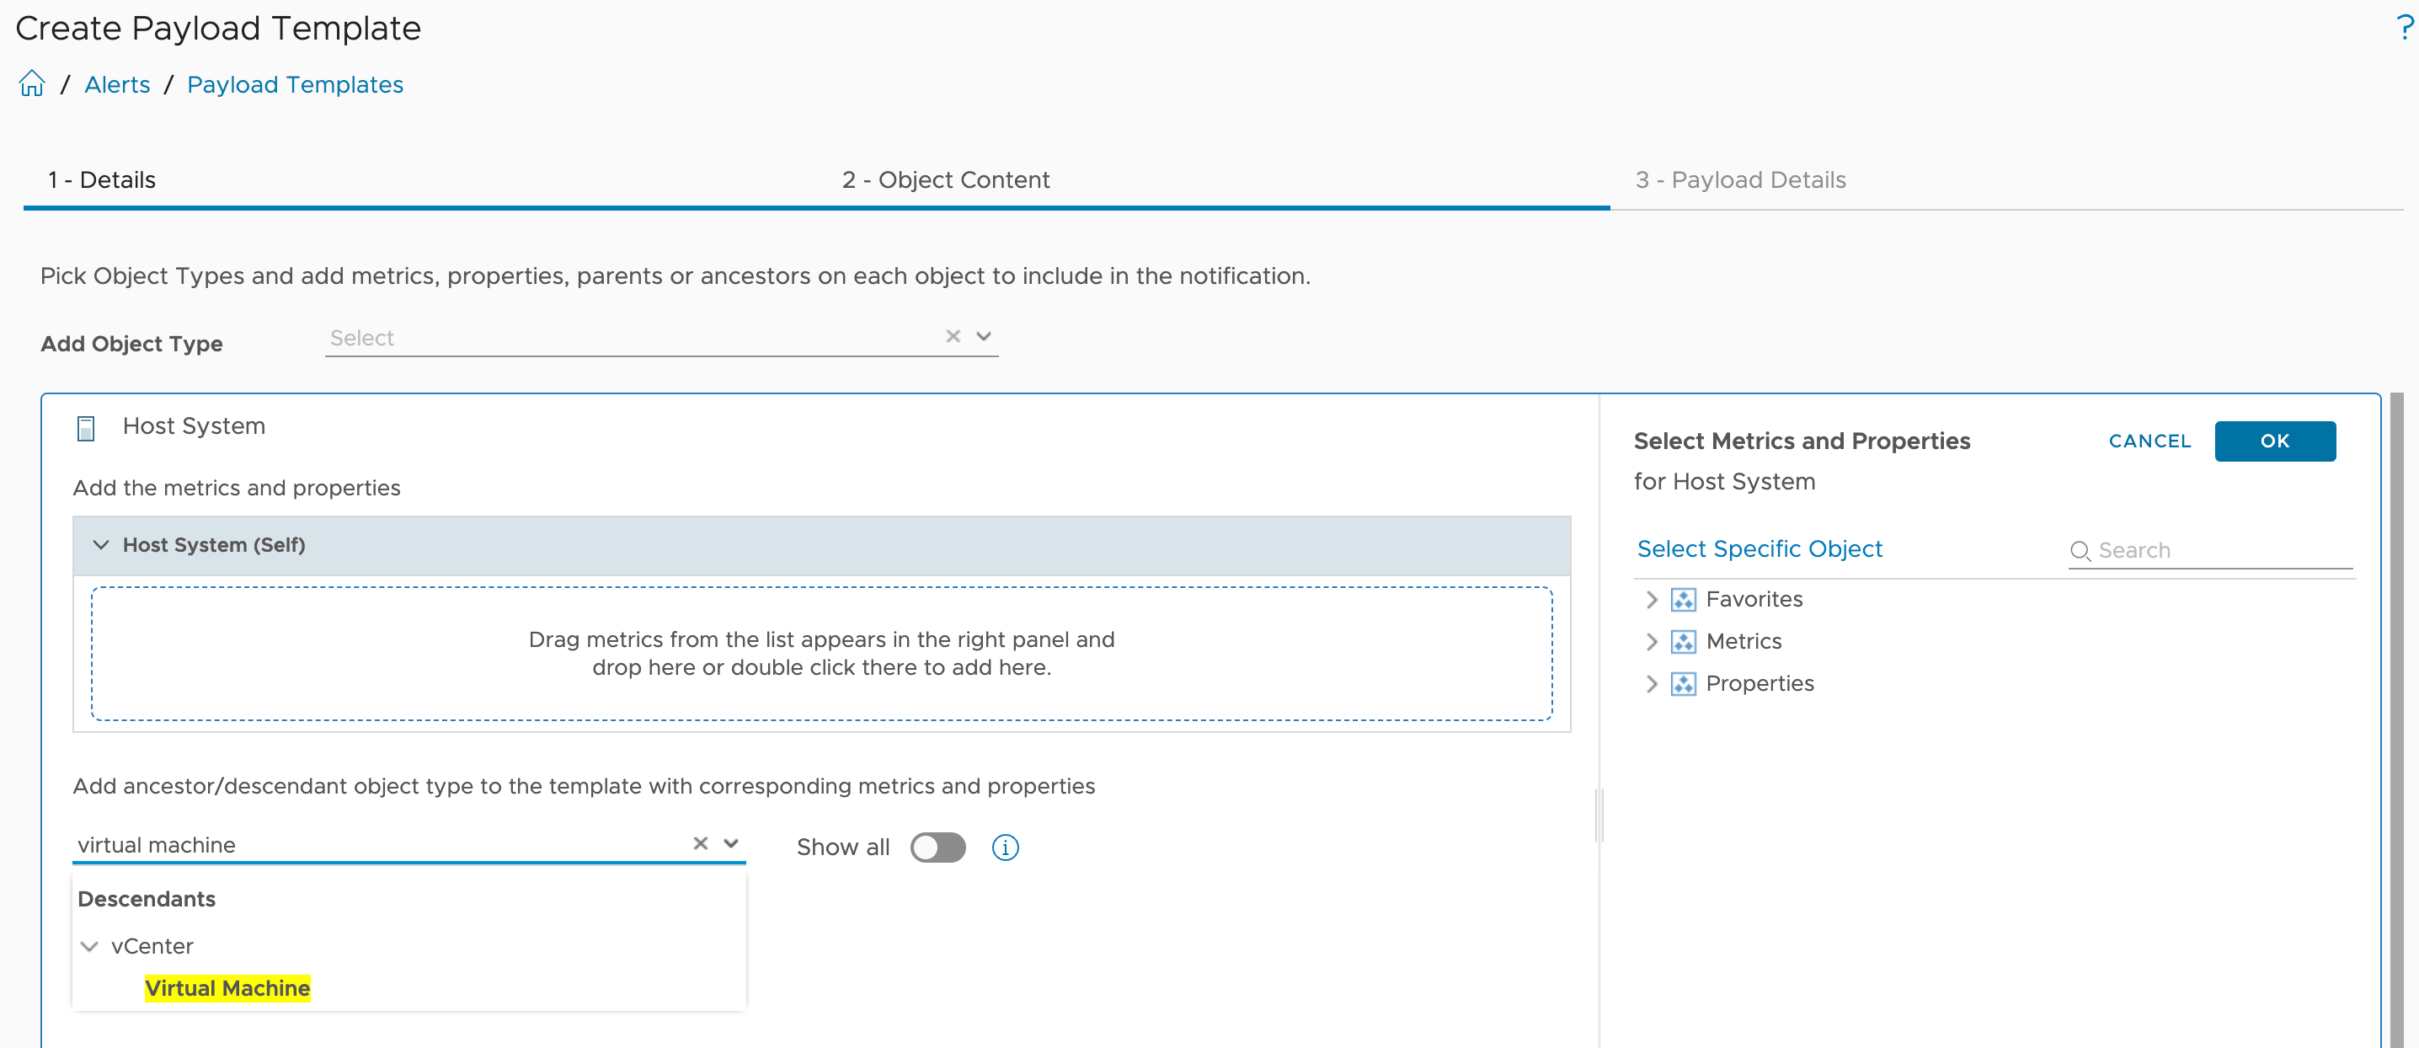Click the CANCEL button
Screen dimensions: 2419x1048
click(x=2150, y=441)
